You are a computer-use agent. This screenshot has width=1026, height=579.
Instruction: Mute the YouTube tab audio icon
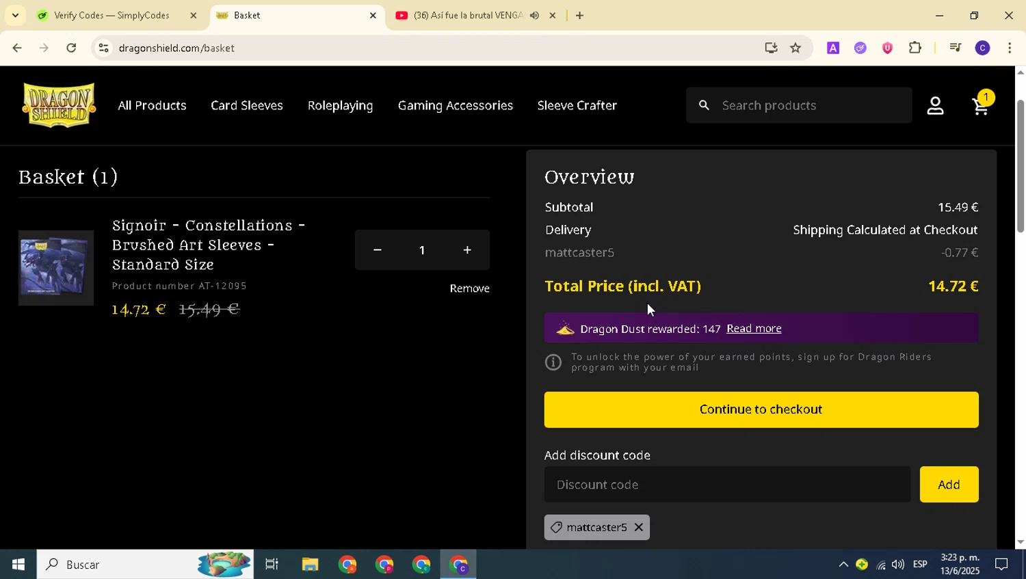534,15
